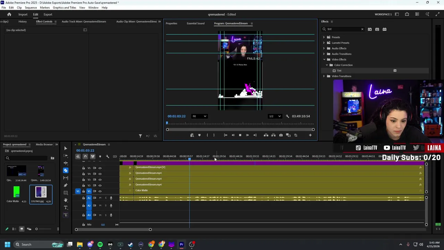The image size is (444, 250).
Task: Toggle lock on track V4
Action: coord(83,174)
